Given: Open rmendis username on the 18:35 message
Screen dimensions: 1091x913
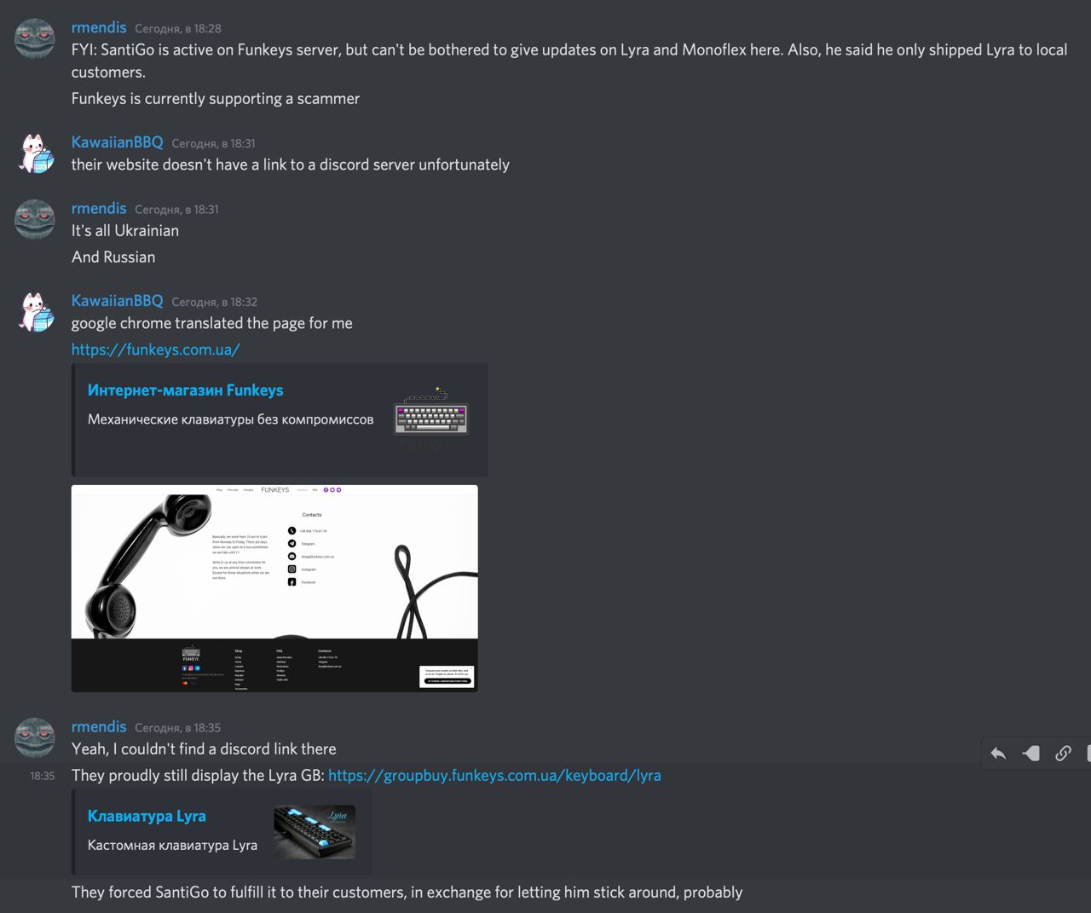Looking at the screenshot, I should click(x=99, y=727).
